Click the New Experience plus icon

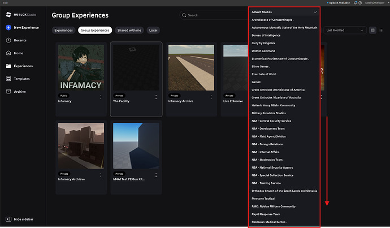point(8,27)
